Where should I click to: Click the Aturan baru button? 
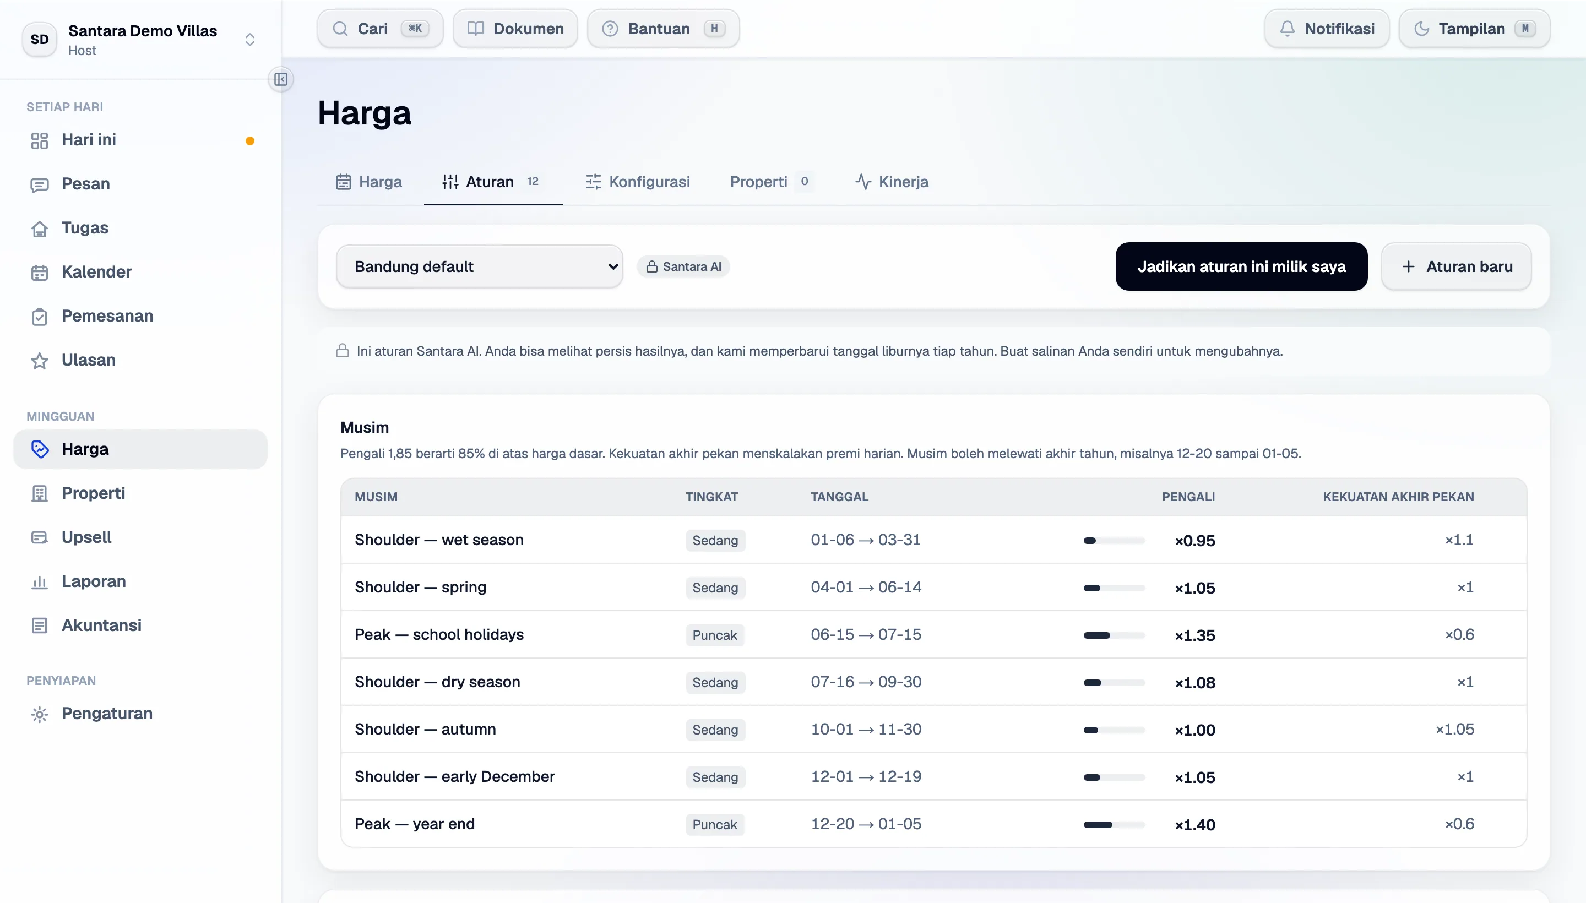click(1457, 266)
